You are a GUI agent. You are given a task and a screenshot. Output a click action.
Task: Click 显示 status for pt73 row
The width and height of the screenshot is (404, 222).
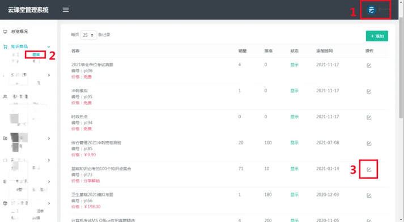[x=295, y=169]
